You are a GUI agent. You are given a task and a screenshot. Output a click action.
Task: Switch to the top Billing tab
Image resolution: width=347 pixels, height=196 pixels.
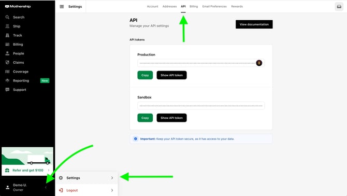(x=194, y=6)
